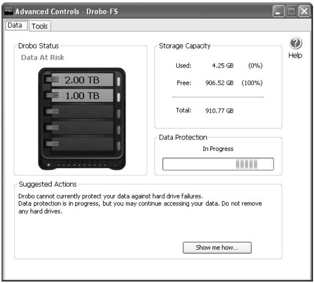314x283 pixels.
Task: Switch to the Tools tab
Action: [40, 26]
